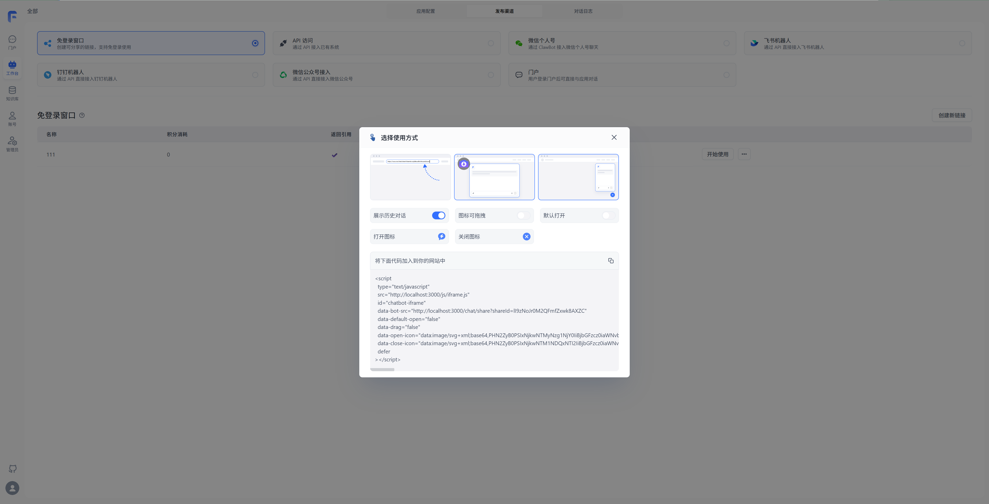This screenshot has height=504, width=989.
Task: Click the user avatar at bottom left
Action: (12, 488)
